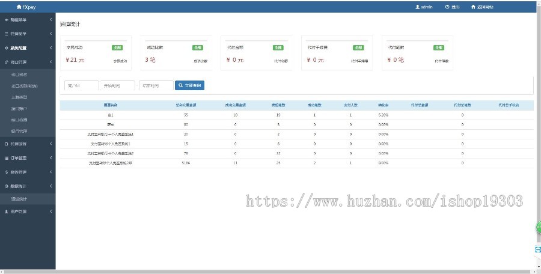The image size is (541, 274).
Task: Click the dollar icon for 财务管理
Action: pyautogui.click(x=6, y=172)
